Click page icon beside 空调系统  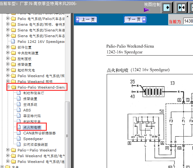pyautogui.click(x=19, y=104)
